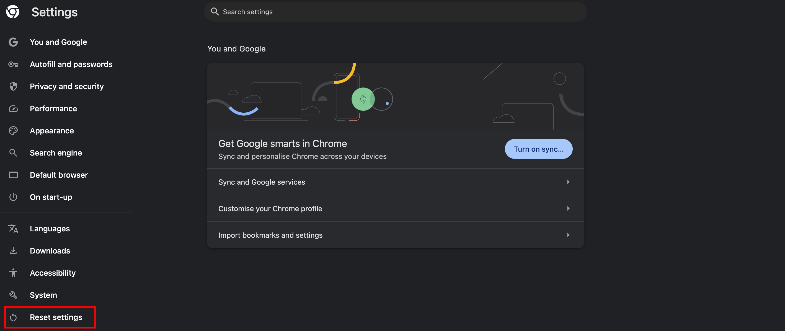
Task: Open the You and Google section
Action: tap(58, 42)
